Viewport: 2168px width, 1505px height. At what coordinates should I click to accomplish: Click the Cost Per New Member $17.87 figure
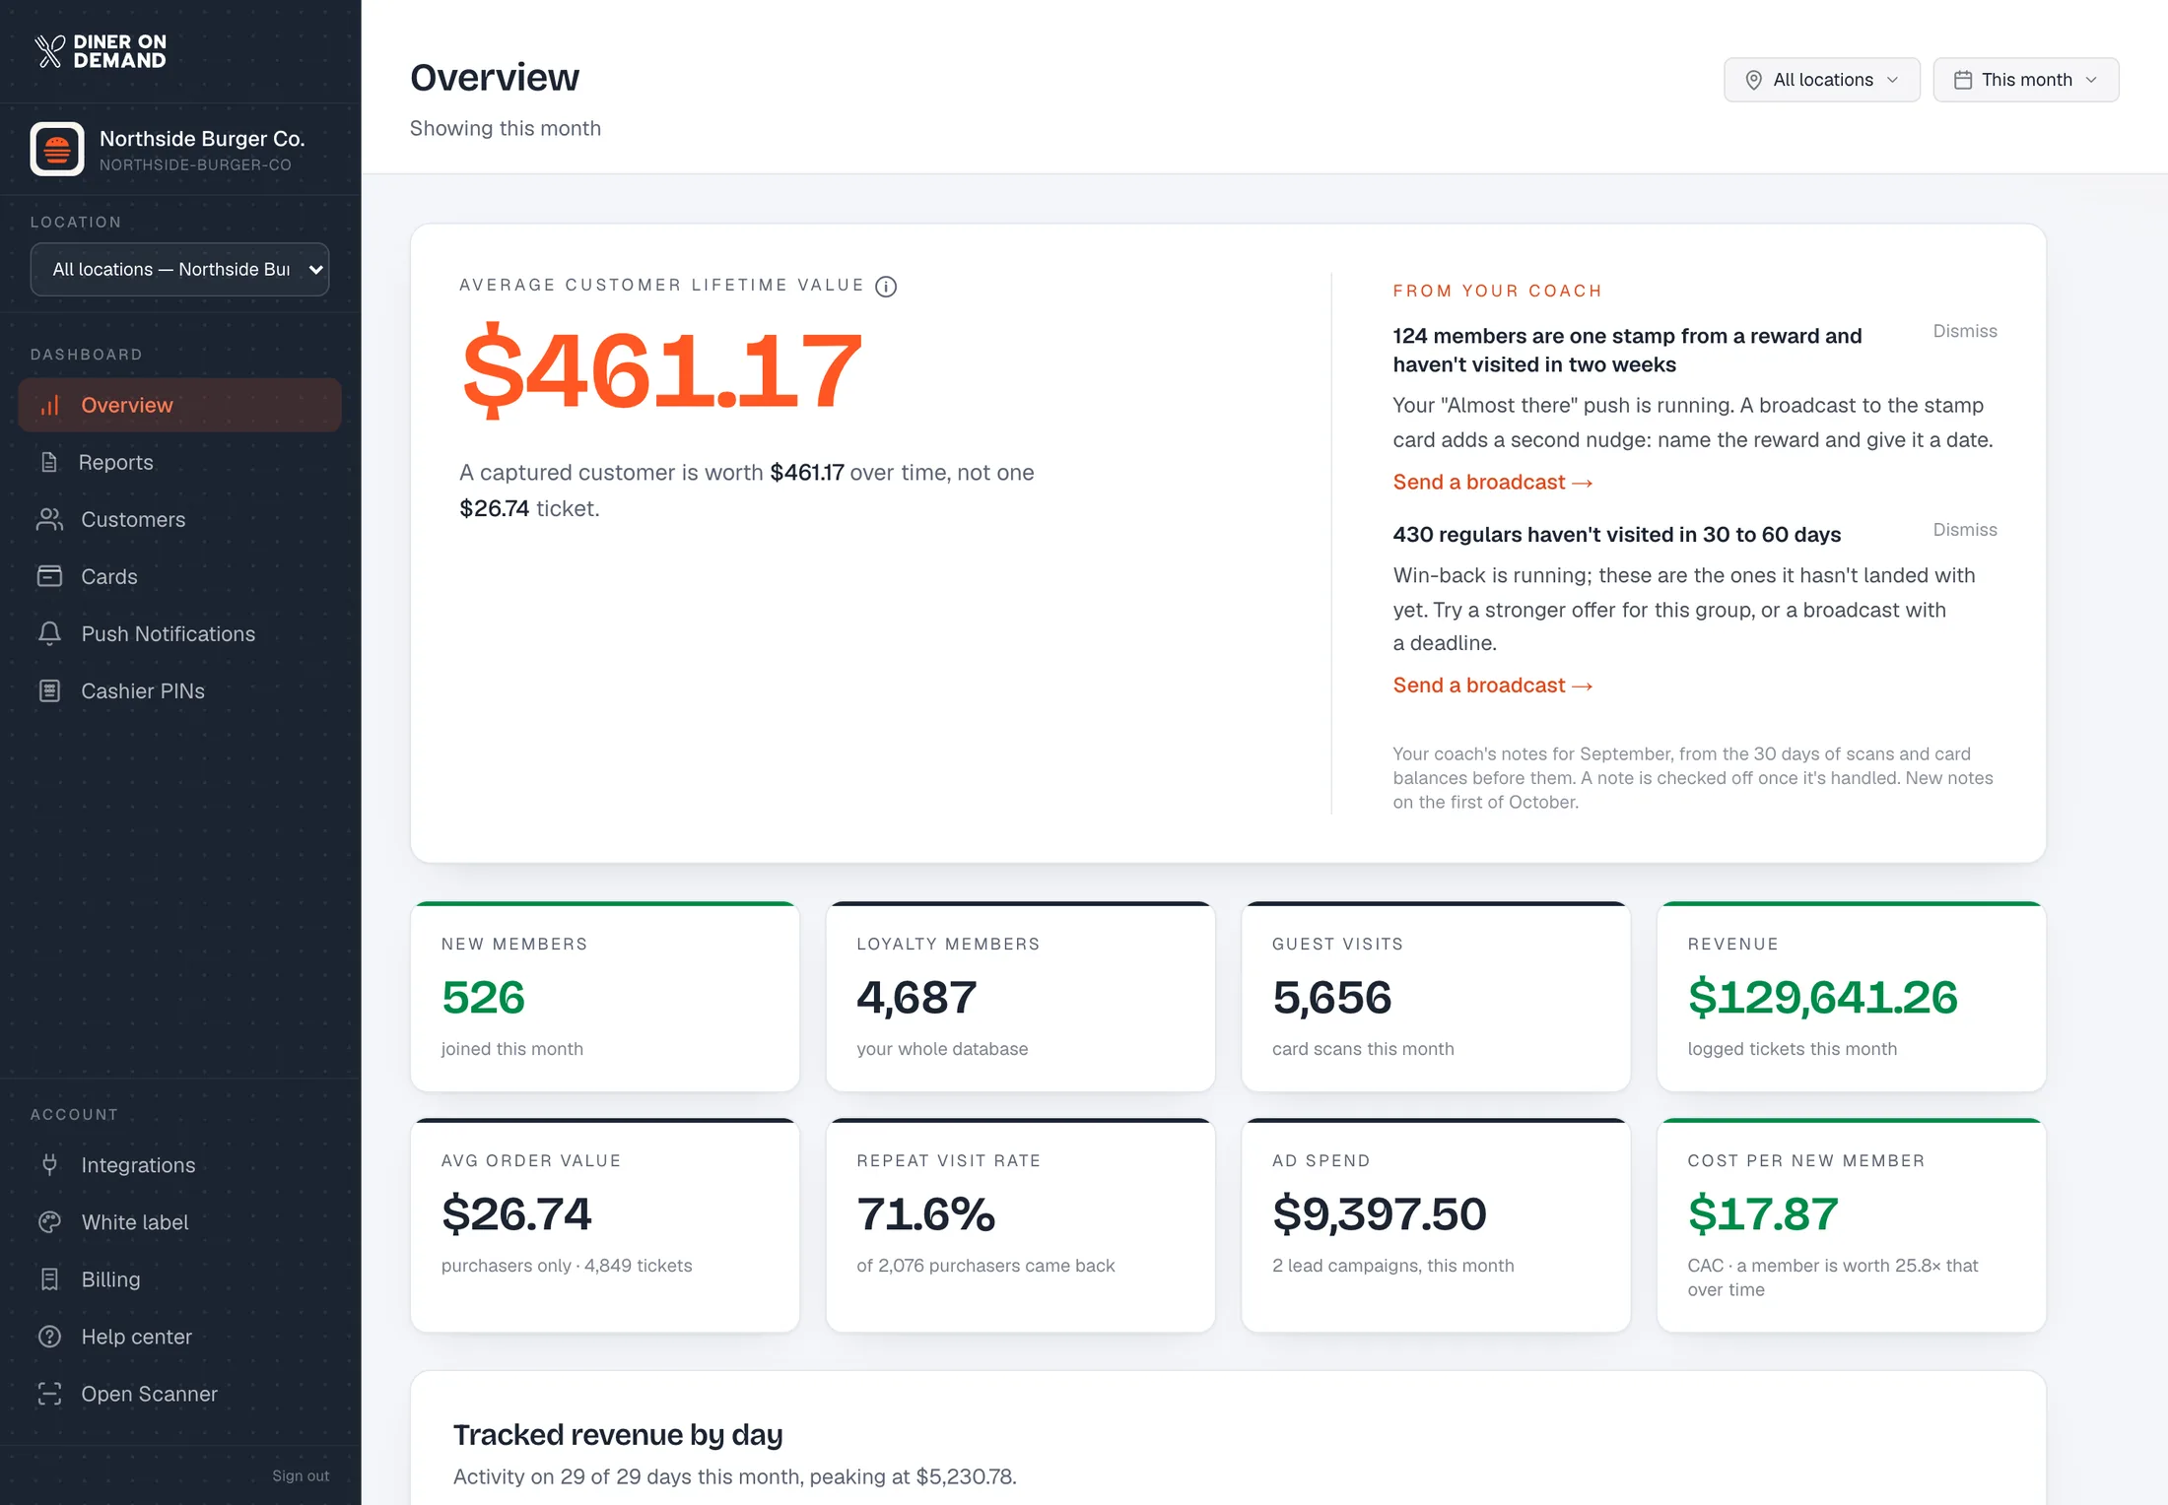1763,1213
